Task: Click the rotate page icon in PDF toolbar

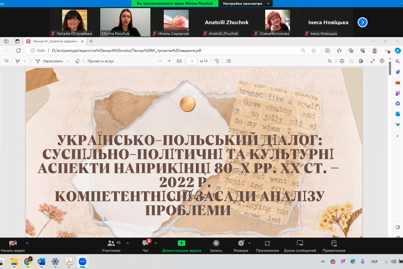Action: click(217, 61)
